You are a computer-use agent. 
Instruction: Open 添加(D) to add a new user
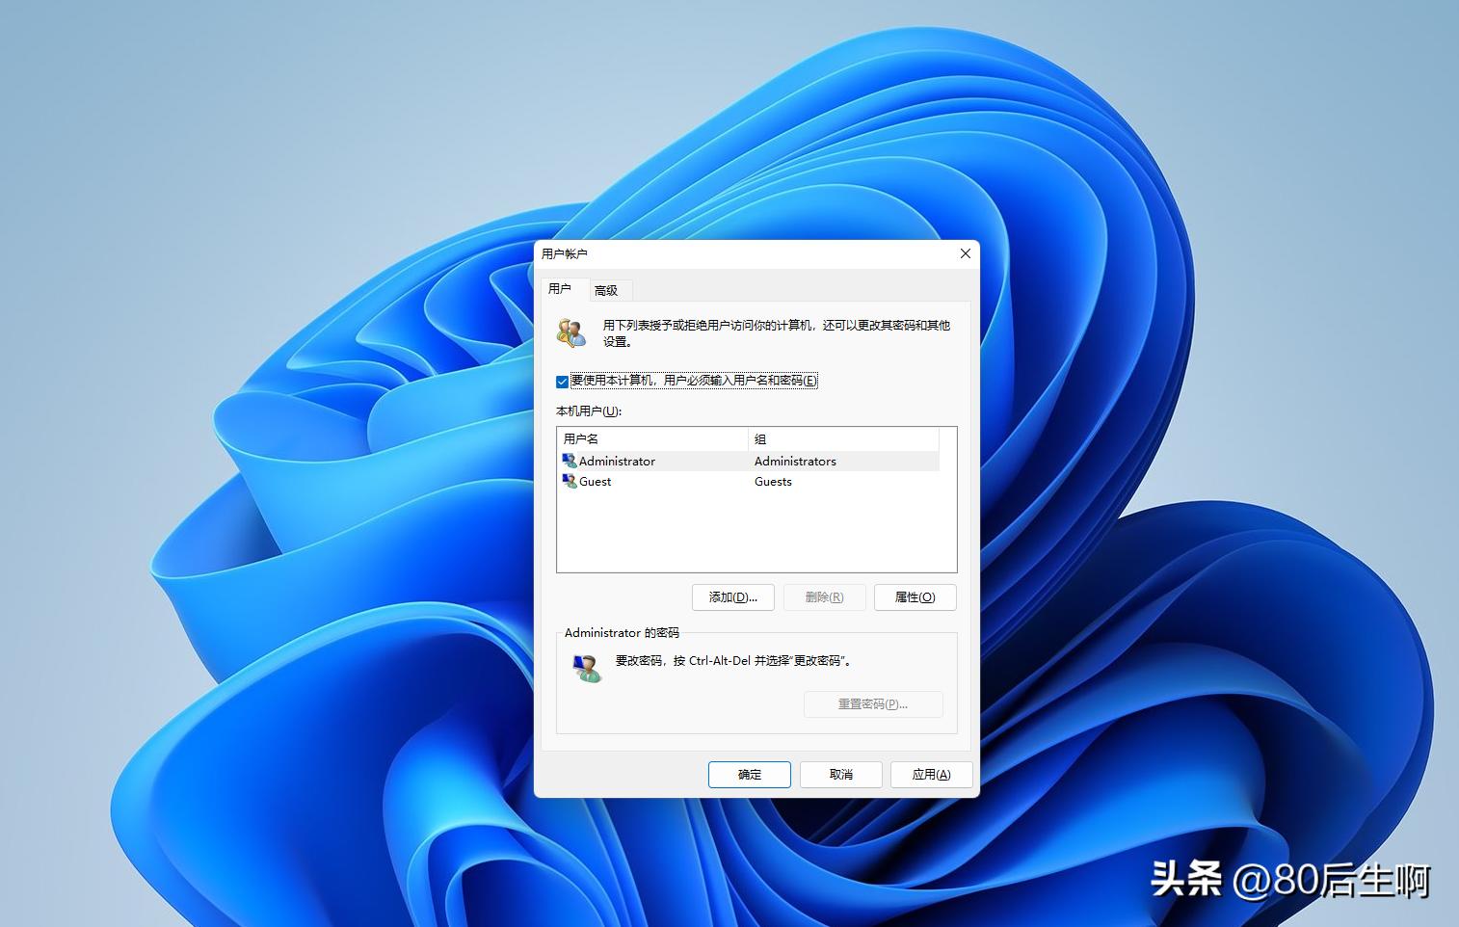[732, 596]
